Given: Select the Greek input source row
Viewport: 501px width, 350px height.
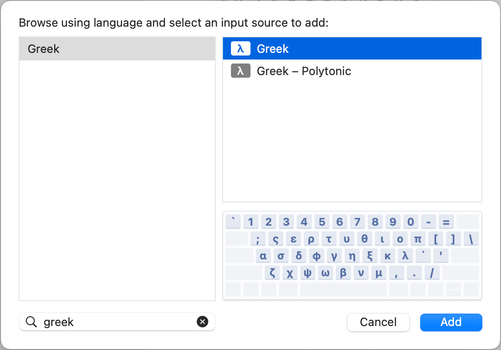Looking at the screenshot, I should tap(352, 48).
